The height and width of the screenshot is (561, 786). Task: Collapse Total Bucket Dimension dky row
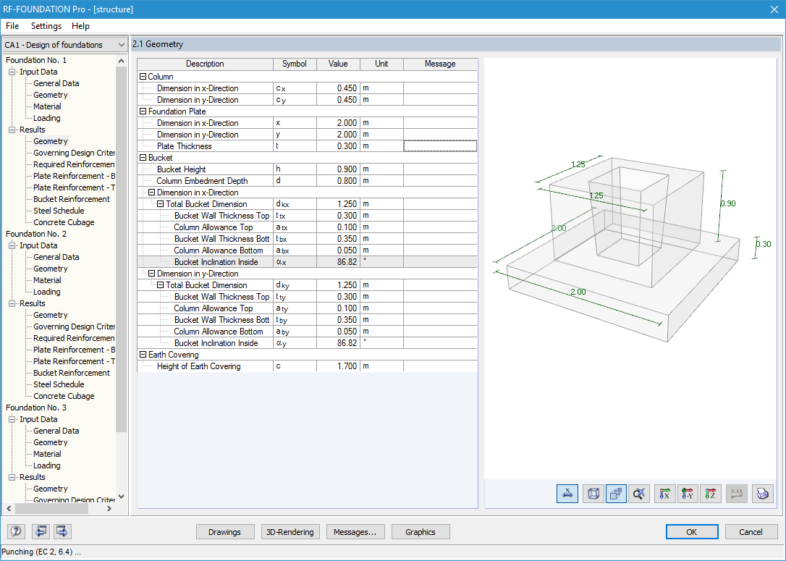(161, 285)
